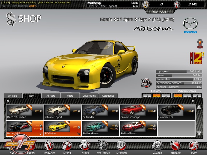The height and width of the screenshot is (155, 207).
Task: Open the Mission icon
Action: (x=121, y=146)
